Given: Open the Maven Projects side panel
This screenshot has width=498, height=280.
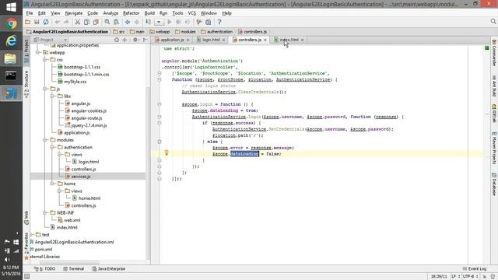Looking at the screenshot, I should (x=494, y=148).
